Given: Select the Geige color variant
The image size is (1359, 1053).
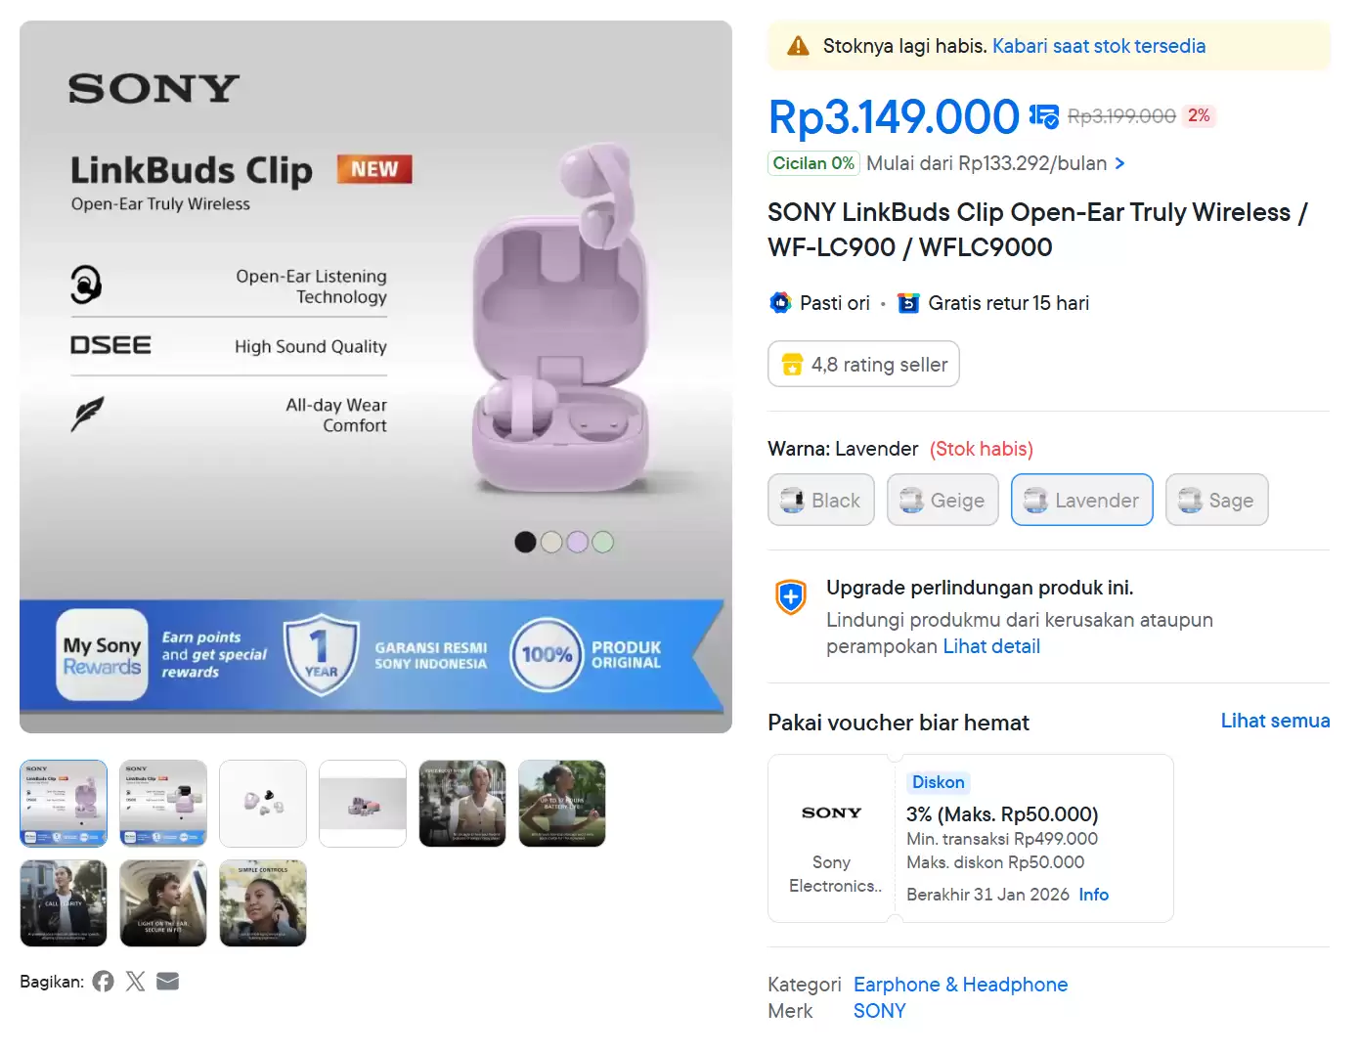Looking at the screenshot, I should [942, 500].
